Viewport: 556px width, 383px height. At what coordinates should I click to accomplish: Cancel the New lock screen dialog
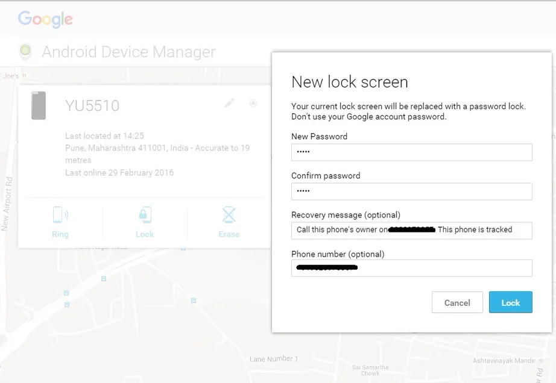point(457,302)
